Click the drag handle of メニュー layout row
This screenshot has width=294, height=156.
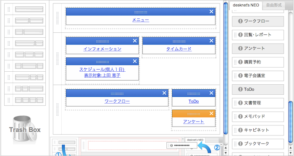click(58, 18)
